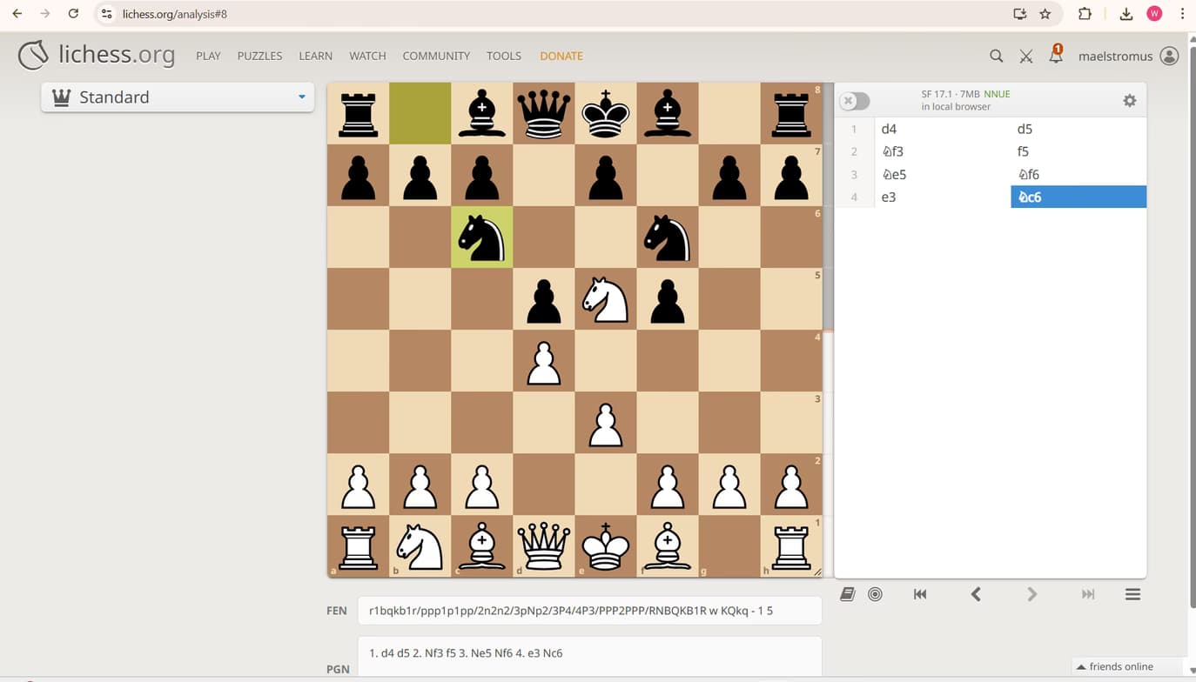1196x682 pixels.
Task: Click the DONATE link
Action: [x=561, y=56]
